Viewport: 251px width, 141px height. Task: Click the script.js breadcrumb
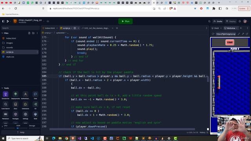pyautogui.click(x=47, y=33)
